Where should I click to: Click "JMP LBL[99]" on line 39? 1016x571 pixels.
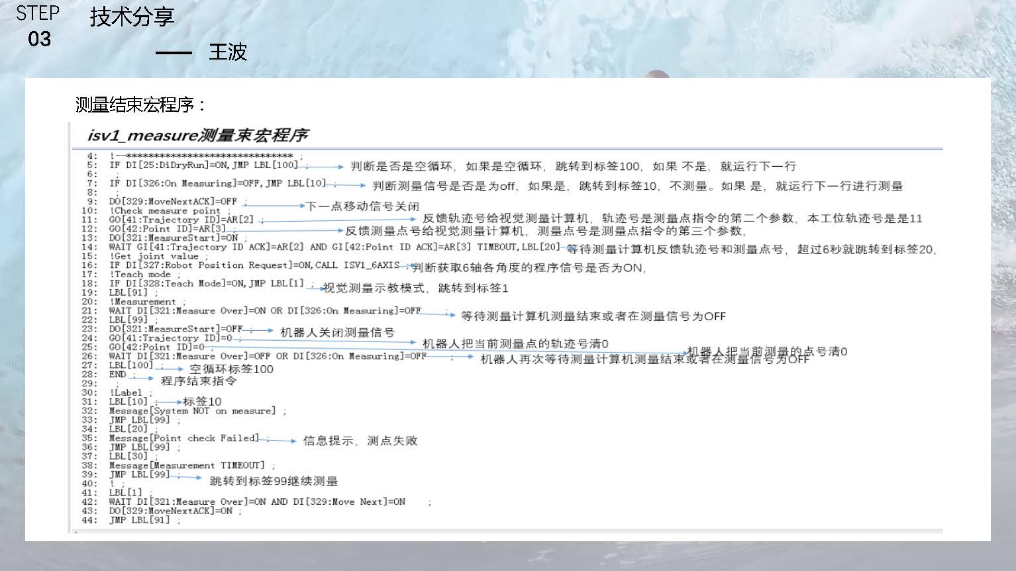click(x=140, y=474)
